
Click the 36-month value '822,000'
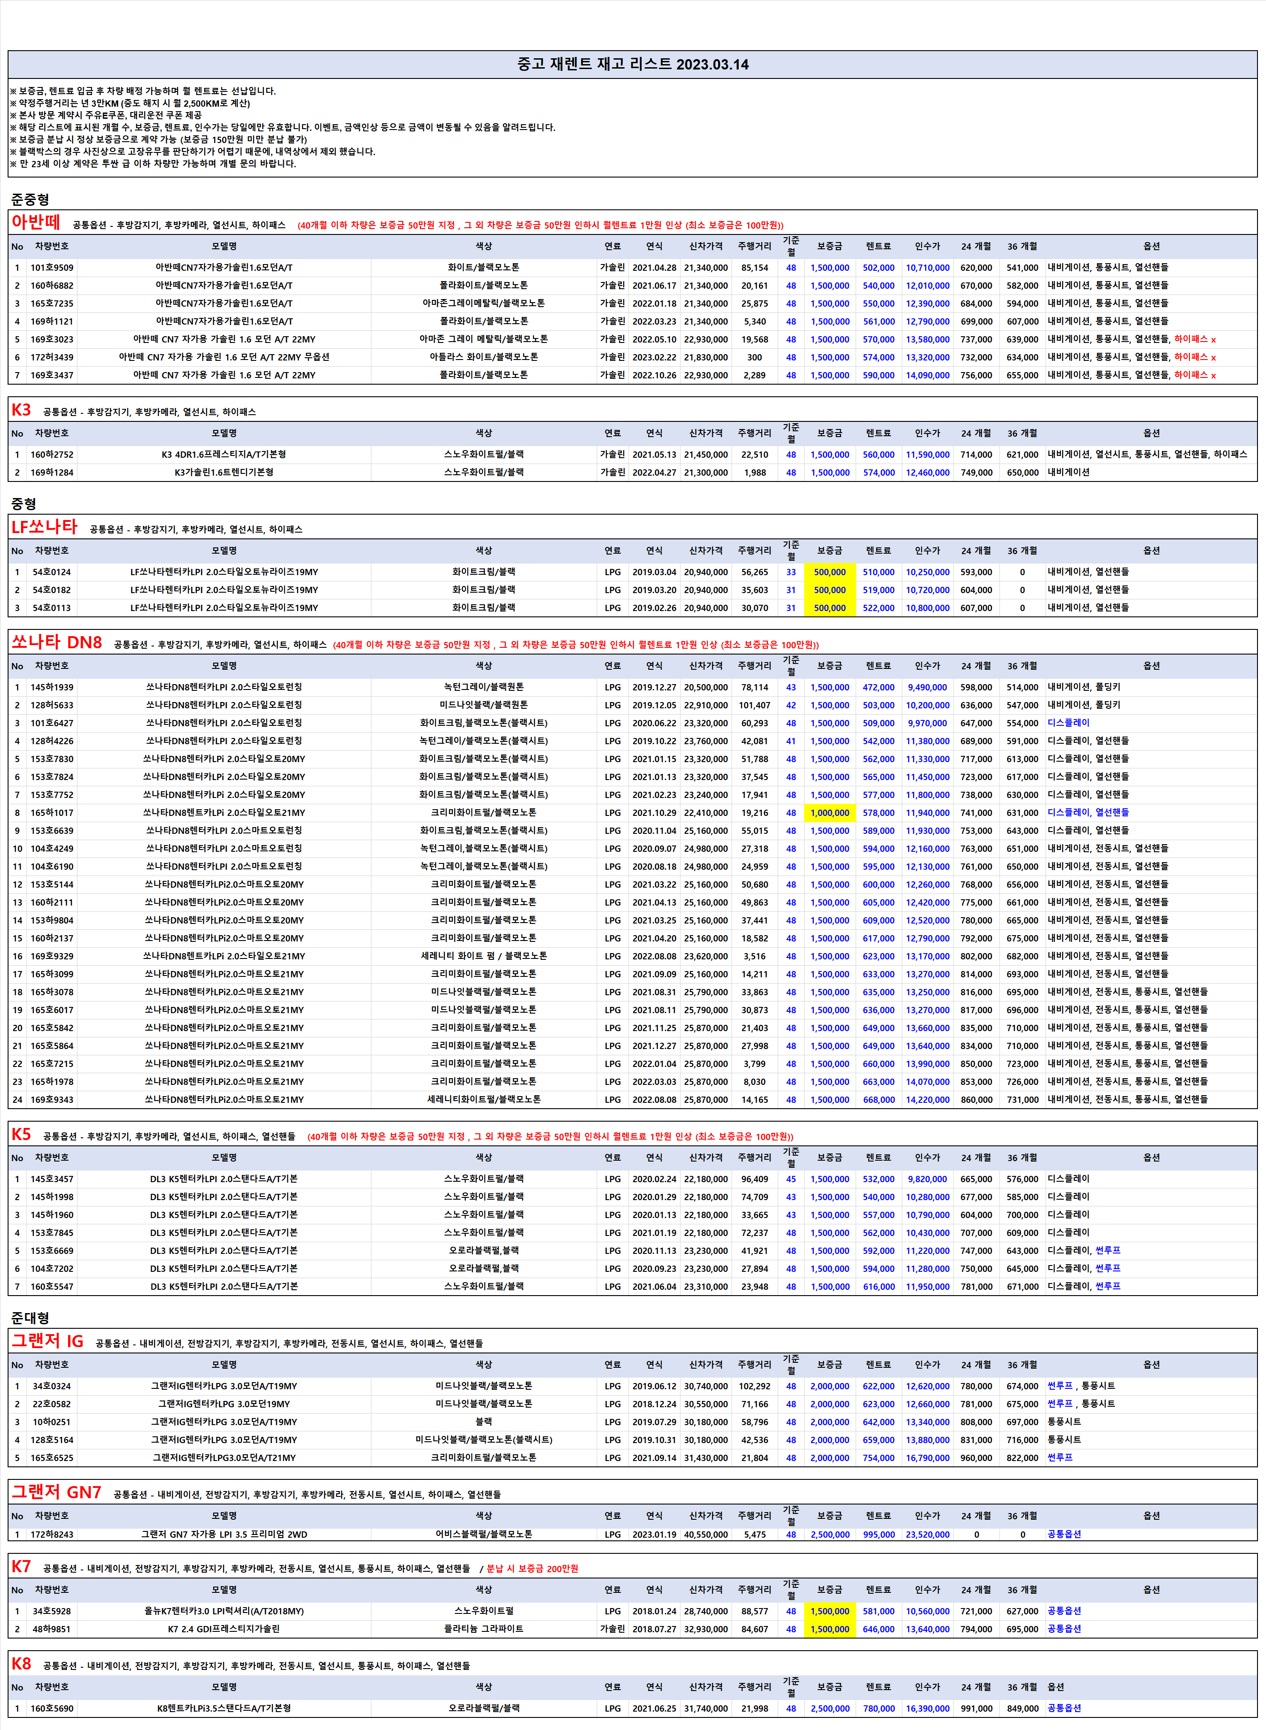pos(1022,1458)
